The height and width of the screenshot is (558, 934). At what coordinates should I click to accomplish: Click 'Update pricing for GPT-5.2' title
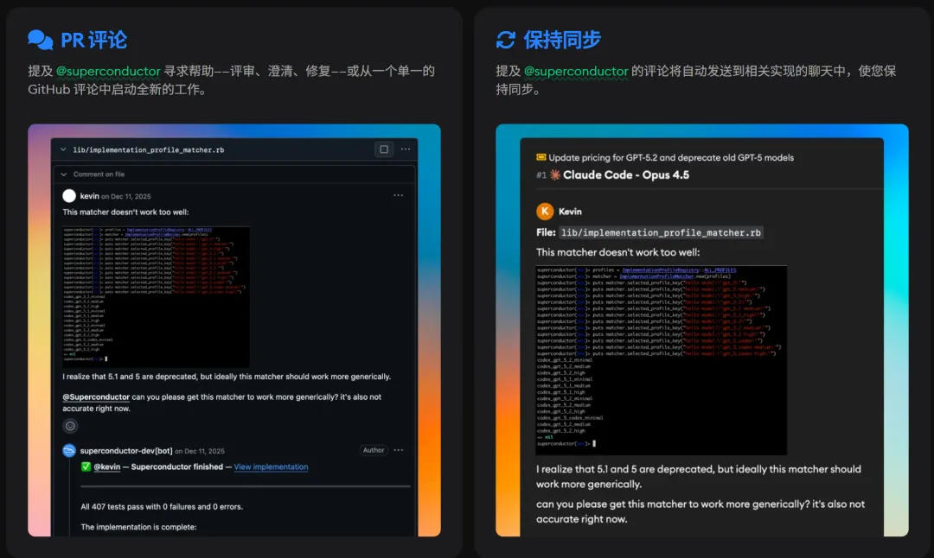click(x=671, y=158)
